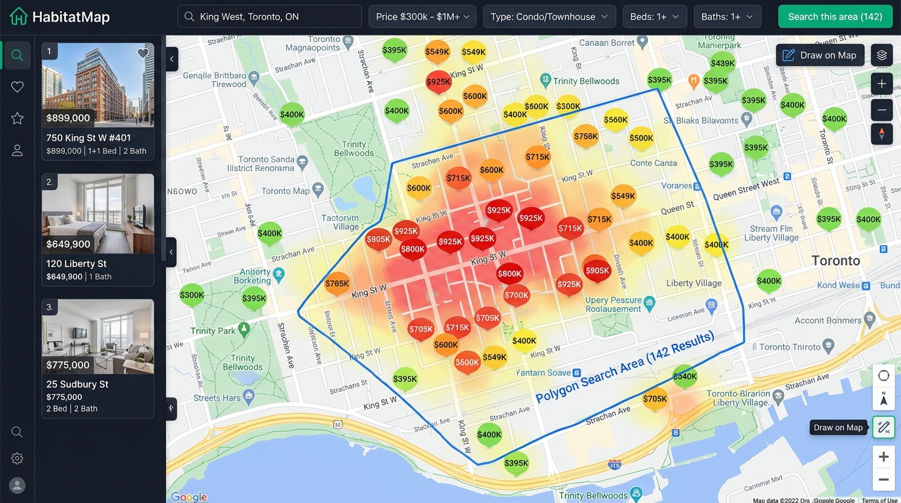The width and height of the screenshot is (901, 503).
Task: Open the settings gear in sidebar
Action: coord(17,458)
